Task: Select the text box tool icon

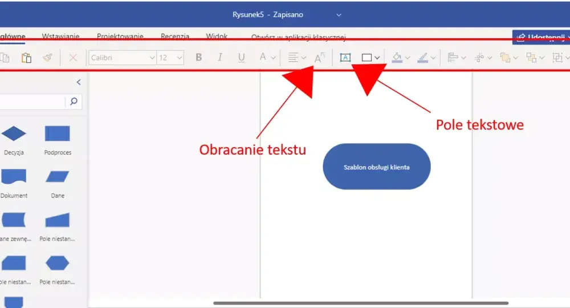Action: [x=345, y=58]
